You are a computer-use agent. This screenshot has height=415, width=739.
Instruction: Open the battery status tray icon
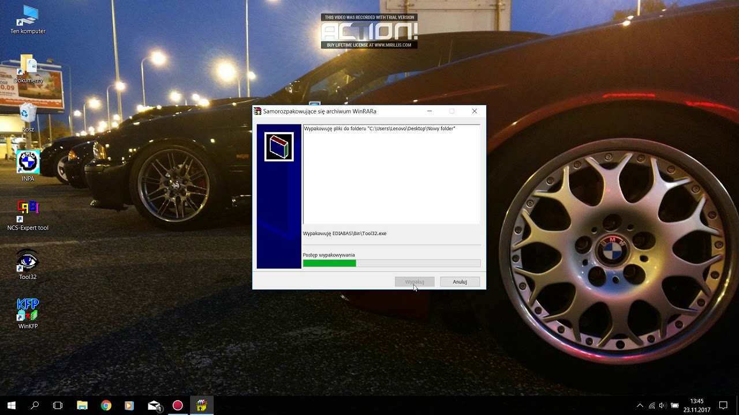pos(674,406)
